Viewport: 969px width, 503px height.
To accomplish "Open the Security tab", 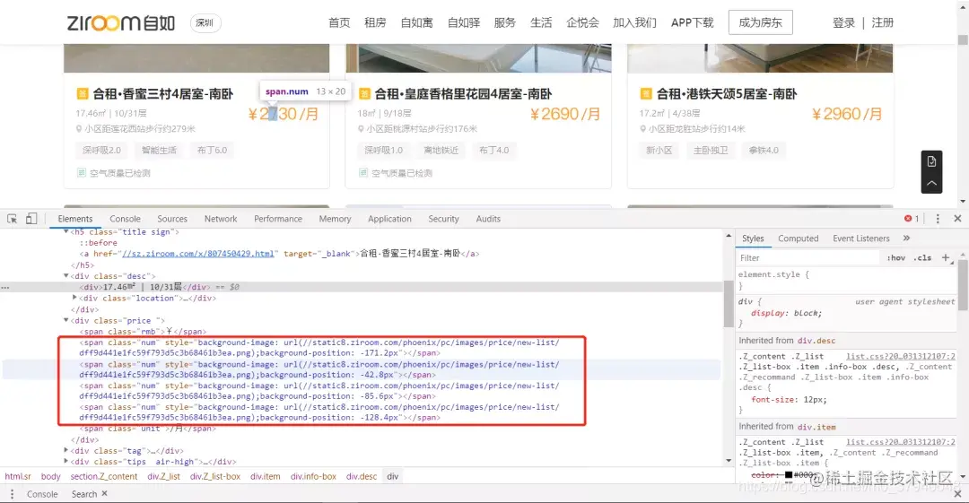I will tap(444, 219).
